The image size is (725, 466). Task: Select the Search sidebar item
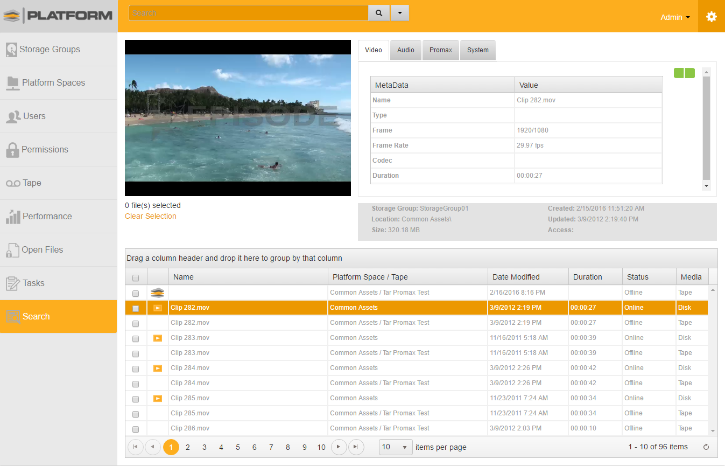58,317
